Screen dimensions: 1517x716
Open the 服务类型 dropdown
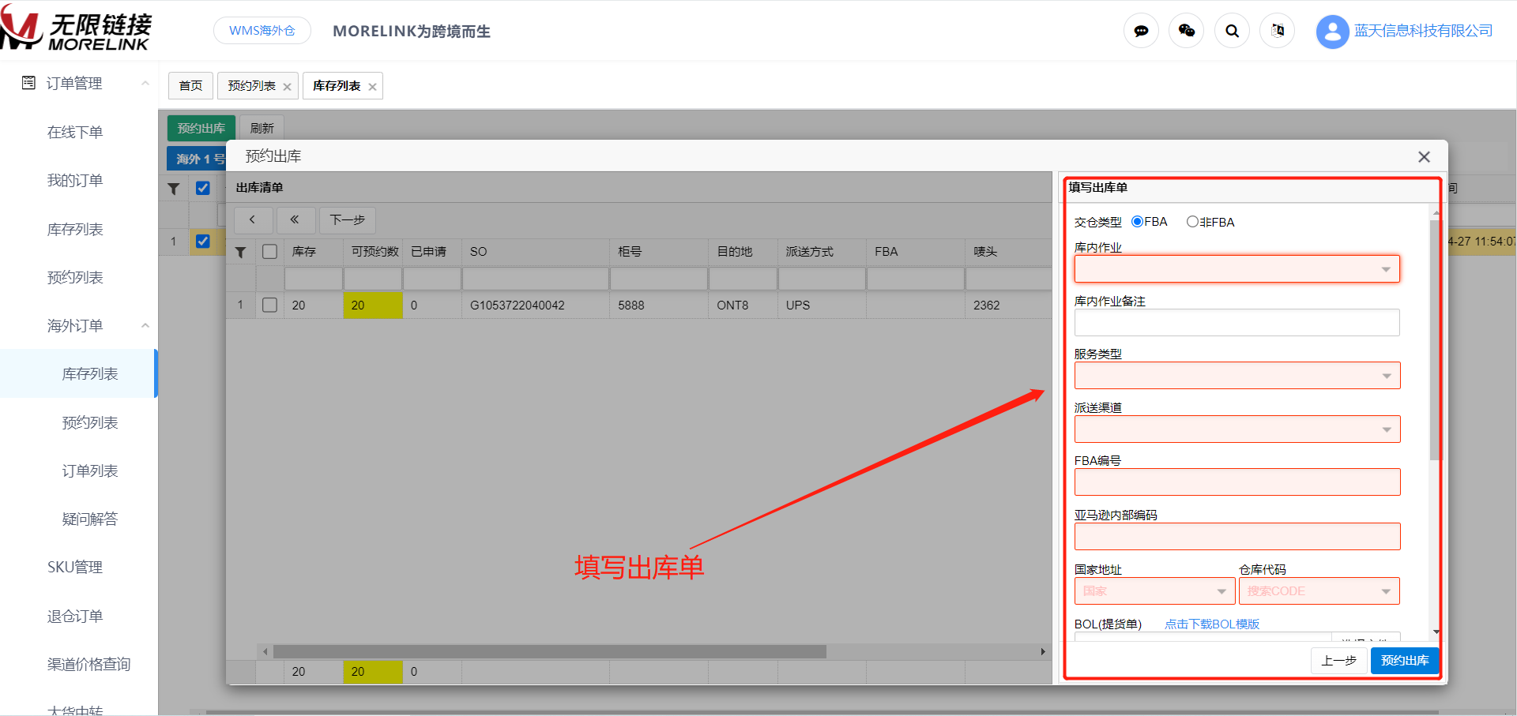tap(1237, 376)
